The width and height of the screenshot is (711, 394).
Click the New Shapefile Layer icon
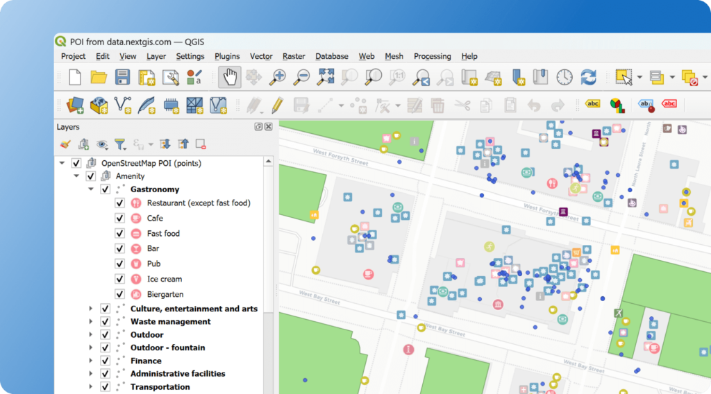tap(123, 105)
